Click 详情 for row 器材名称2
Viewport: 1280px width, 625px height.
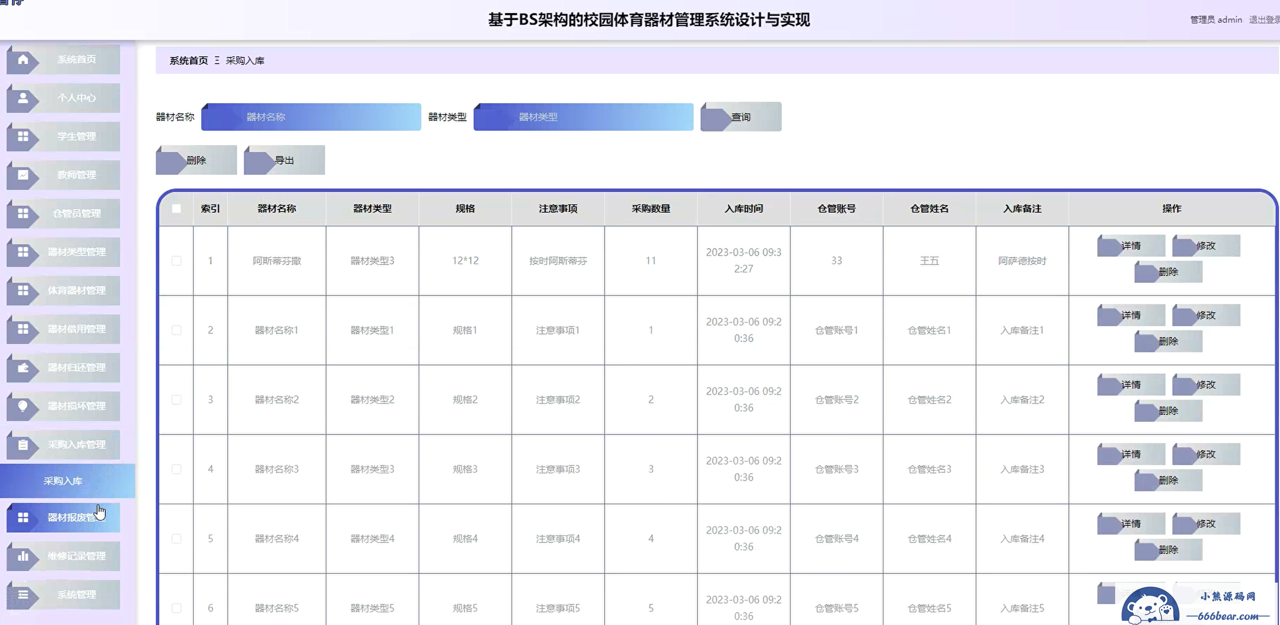point(1131,385)
